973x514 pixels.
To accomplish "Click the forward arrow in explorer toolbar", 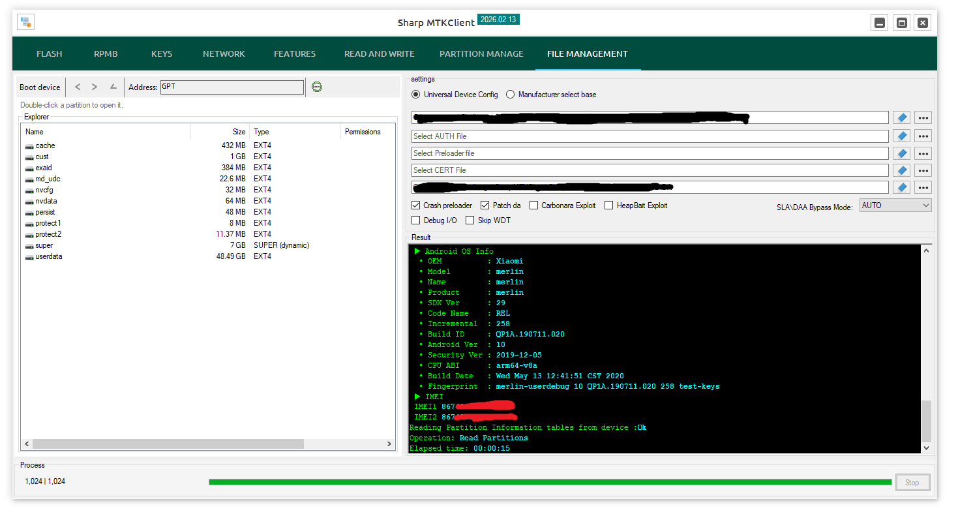I will (95, 87).
